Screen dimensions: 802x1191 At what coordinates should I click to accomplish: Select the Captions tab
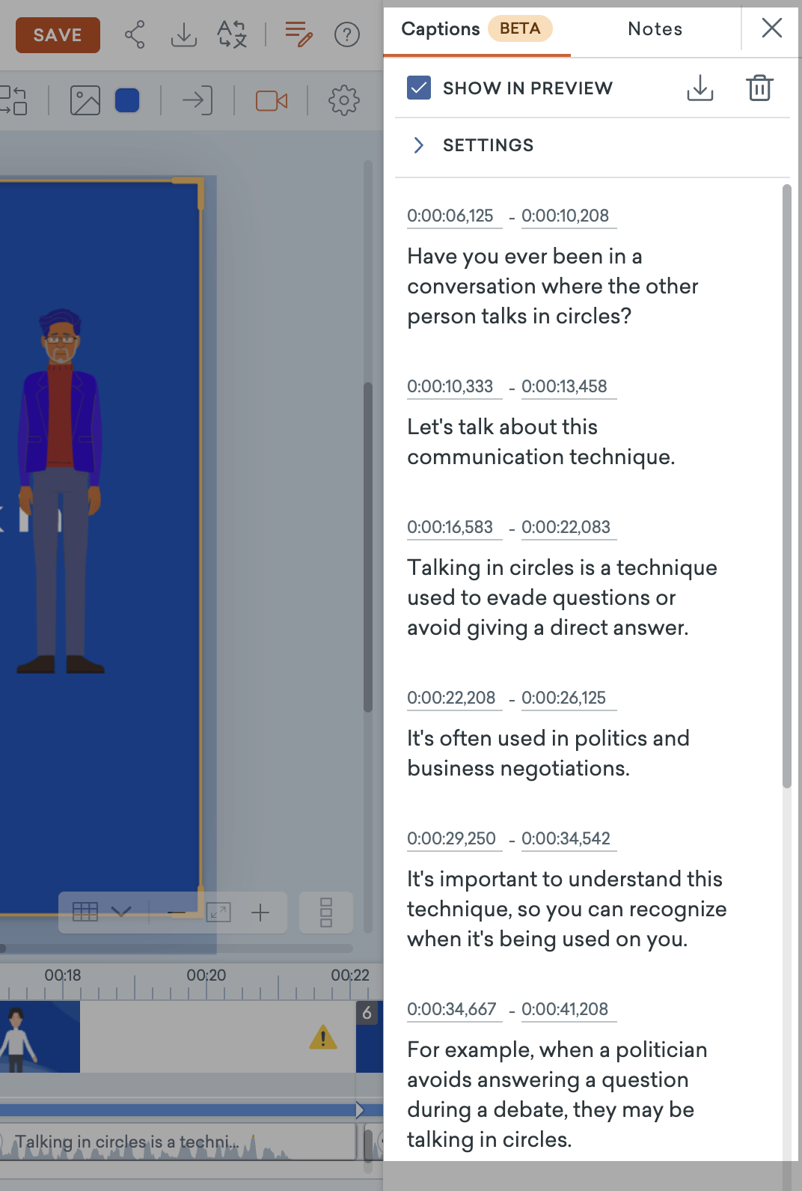[x=441, y=29]
